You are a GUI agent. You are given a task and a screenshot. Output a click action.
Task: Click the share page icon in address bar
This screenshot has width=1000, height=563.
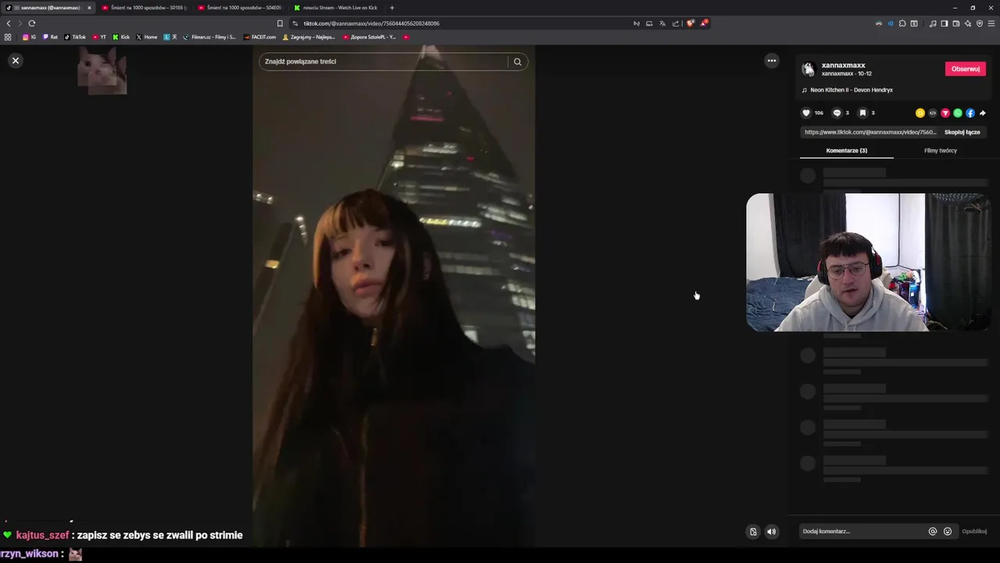(676, 23)
